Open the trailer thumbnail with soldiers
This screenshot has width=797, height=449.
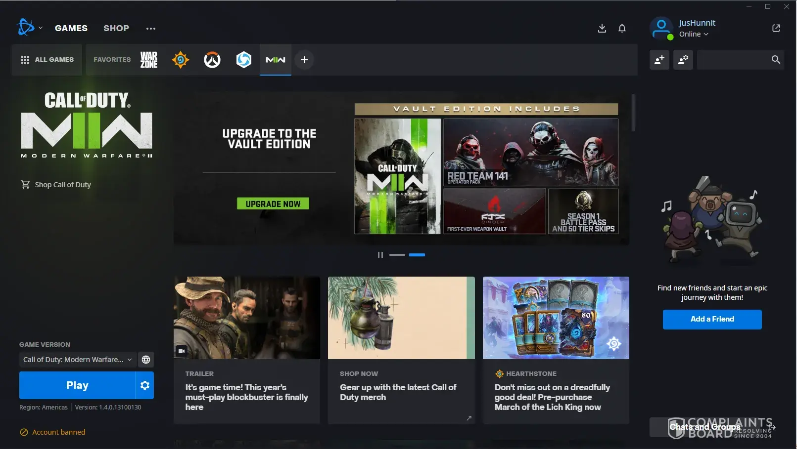[247, 318]
